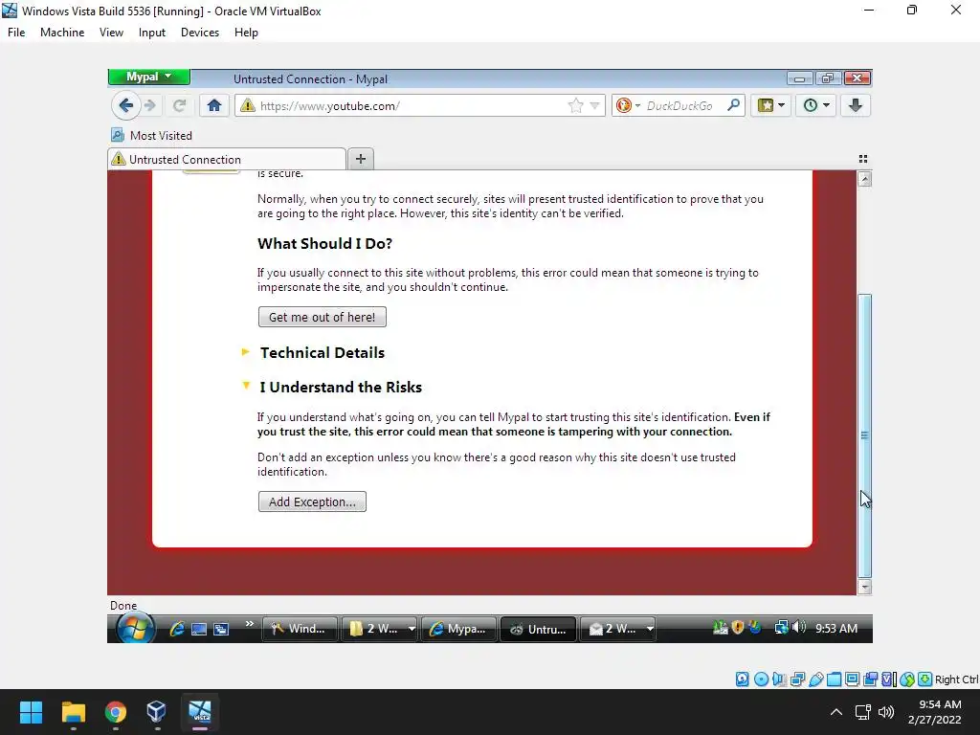The image size is (980, 735).
Task: Click the DuckDuckGo search engine icon
Action: point(623,105)
